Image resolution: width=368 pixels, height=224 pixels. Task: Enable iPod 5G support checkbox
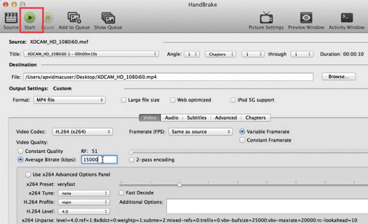pos(233,100)
